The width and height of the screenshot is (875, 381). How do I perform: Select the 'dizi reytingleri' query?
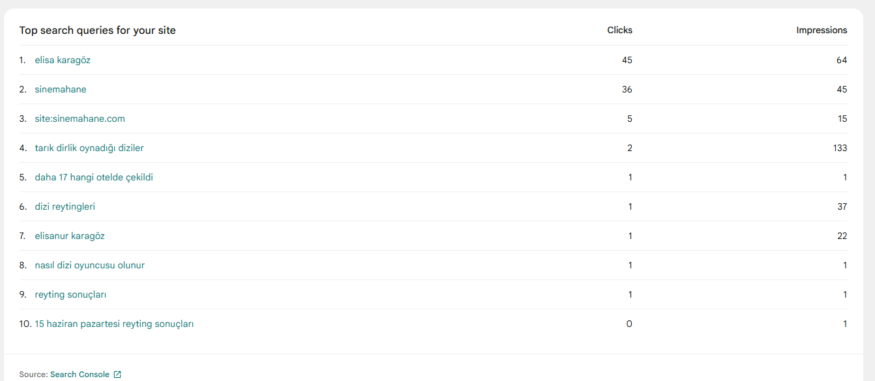(x=65, y=206)
